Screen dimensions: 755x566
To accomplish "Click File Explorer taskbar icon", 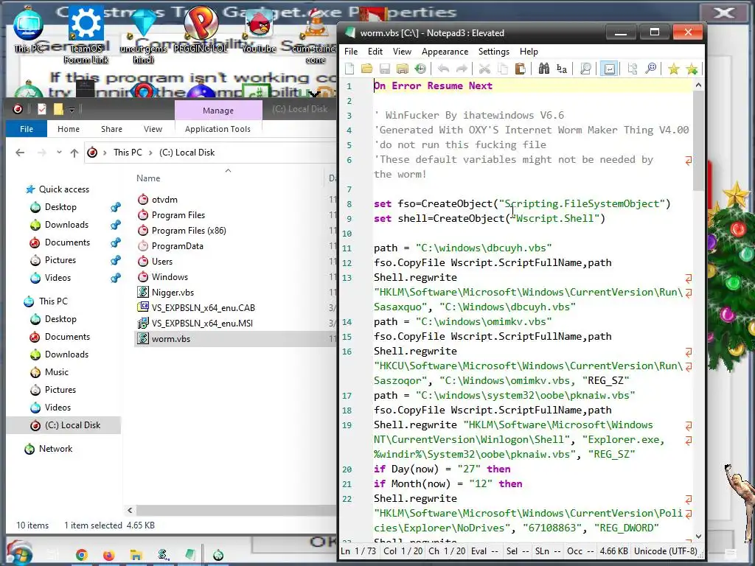I will click(136, 555).
